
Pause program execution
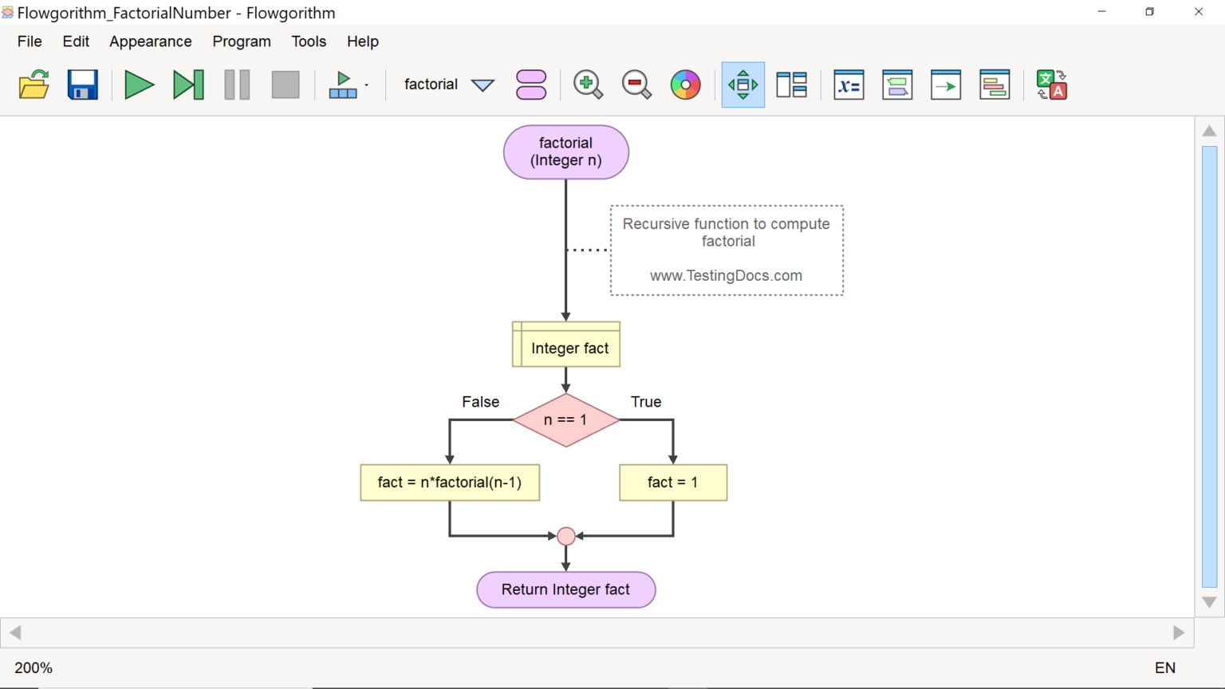point(237,84)
